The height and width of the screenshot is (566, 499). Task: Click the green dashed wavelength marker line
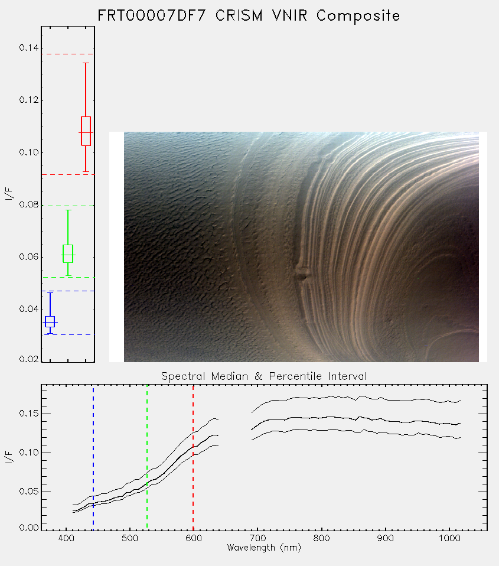(x=147, y=457)
